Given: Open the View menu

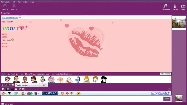Looking at the screenshot, I should pyautogui.click(x=19, y=2).
